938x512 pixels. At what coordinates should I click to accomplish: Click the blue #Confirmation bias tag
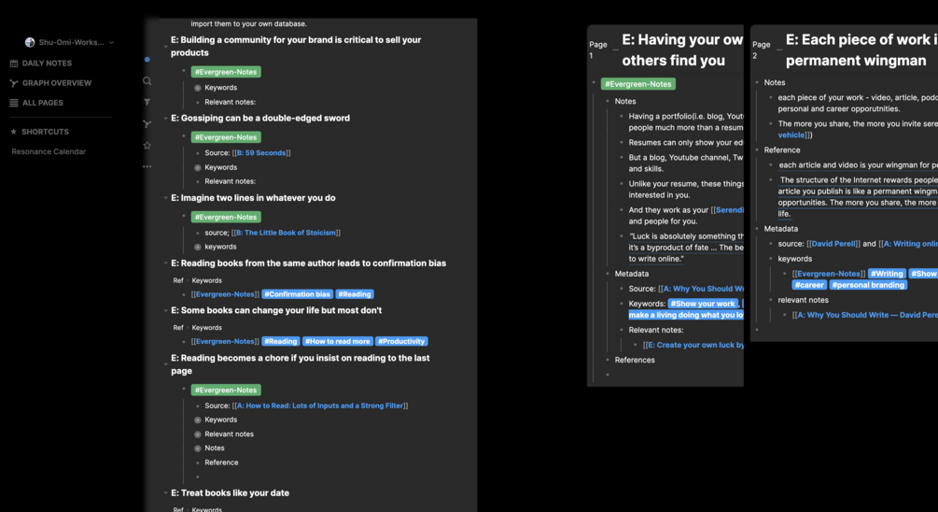coord(297,294)
